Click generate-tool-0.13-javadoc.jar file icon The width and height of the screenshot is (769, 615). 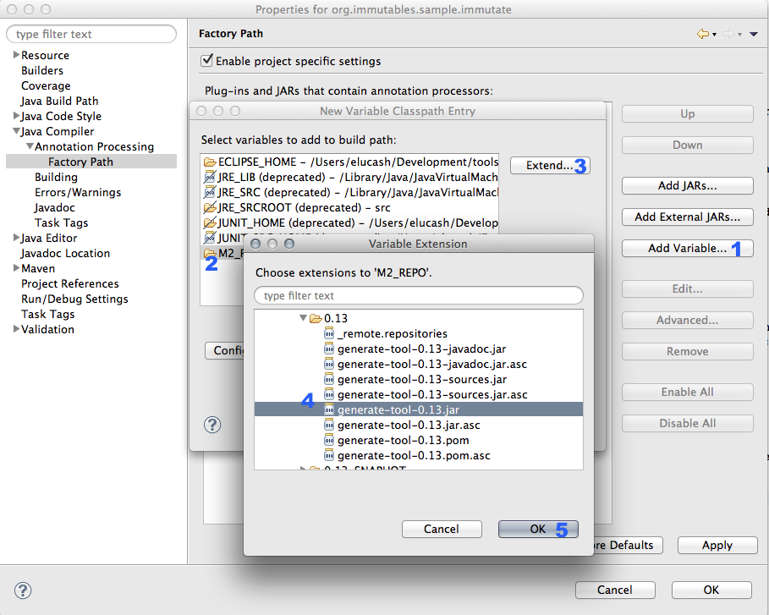pyautogui.click(x=329, y=349)
